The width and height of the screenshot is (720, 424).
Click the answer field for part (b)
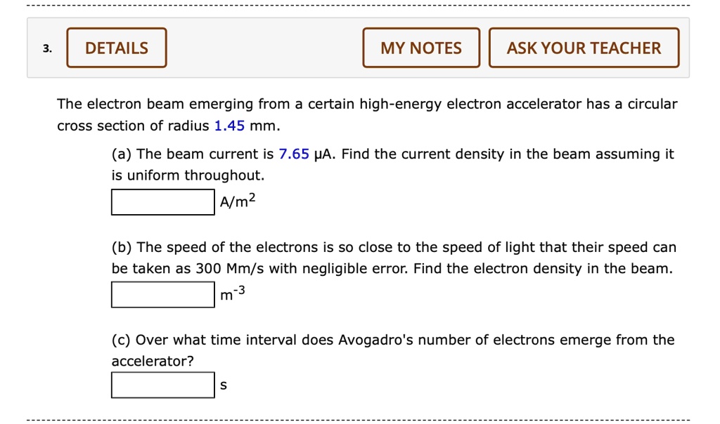point(162,294)
